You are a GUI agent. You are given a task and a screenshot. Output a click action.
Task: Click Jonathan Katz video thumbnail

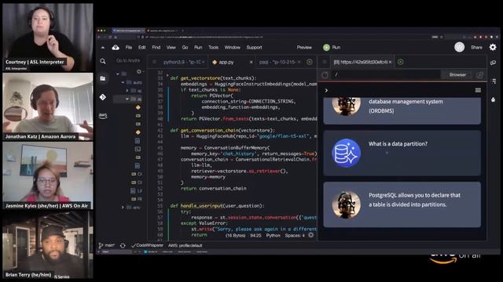[x=48, y=107]
